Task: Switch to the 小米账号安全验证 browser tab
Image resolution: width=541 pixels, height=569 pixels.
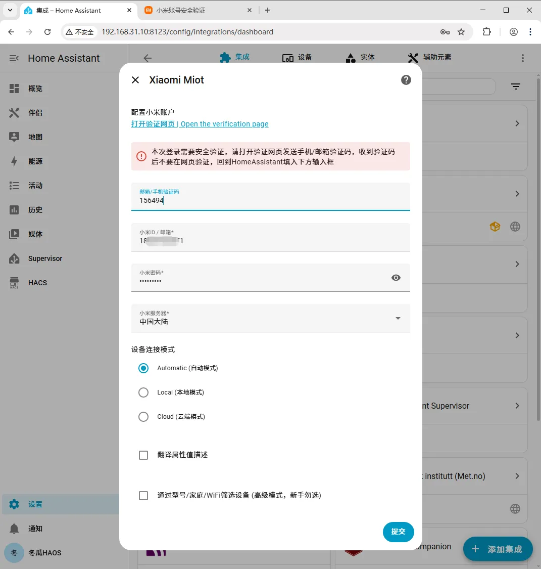Action: 198,10
